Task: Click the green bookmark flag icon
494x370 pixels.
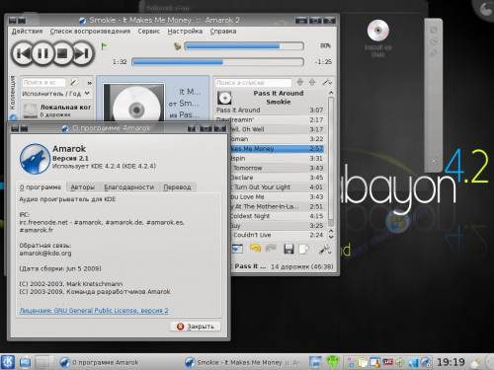Action: coord(104,46)
